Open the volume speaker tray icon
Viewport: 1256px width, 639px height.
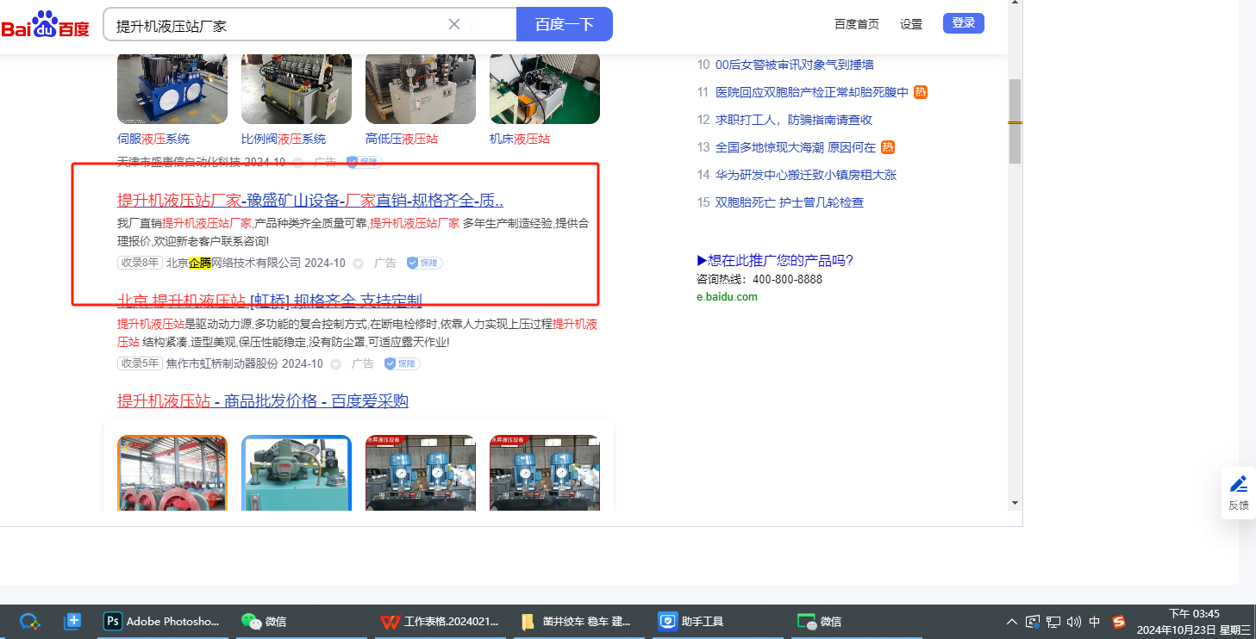coord(1073,622)
